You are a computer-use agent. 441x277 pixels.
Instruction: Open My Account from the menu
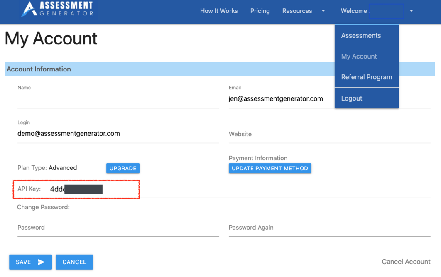click(359, 56)
